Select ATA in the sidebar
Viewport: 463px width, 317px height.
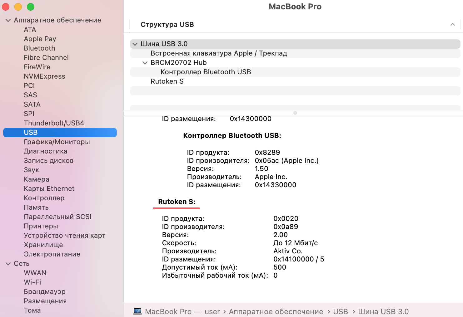(30, 30)
